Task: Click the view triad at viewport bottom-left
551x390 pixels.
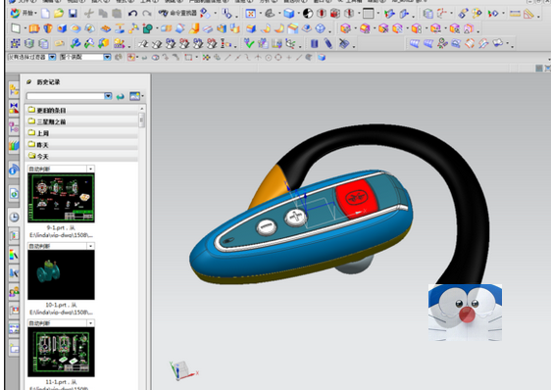Action: tap(183, 371)
